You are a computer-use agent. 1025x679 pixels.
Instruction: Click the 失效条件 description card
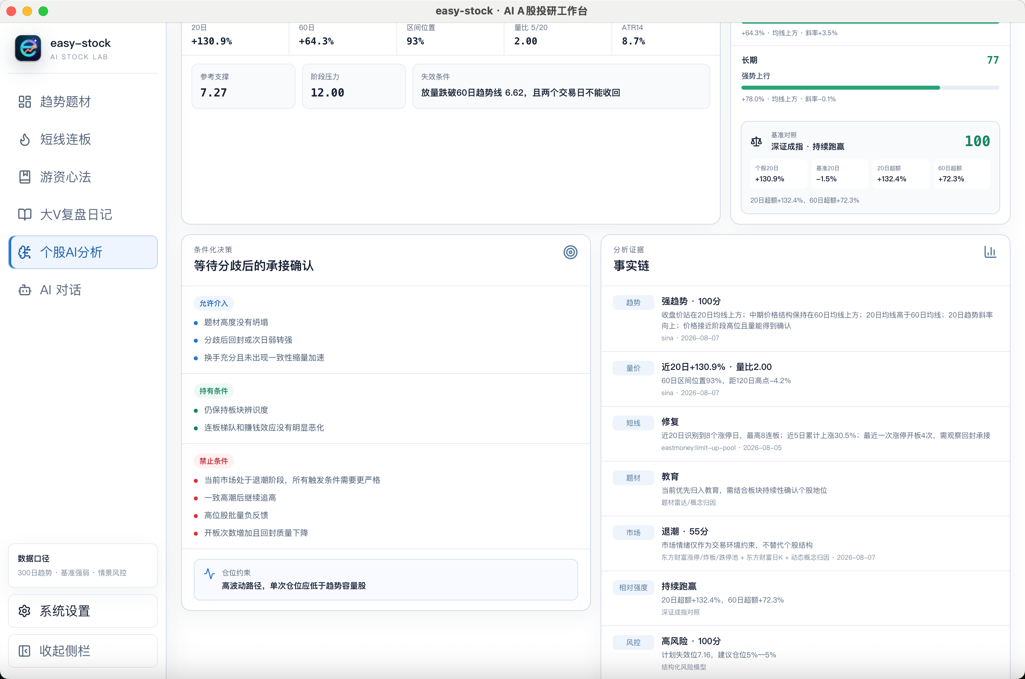[561, 86]
